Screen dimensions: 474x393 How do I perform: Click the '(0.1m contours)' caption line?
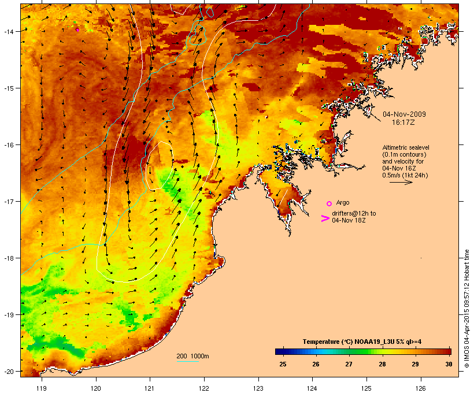[x=405, y=154]
